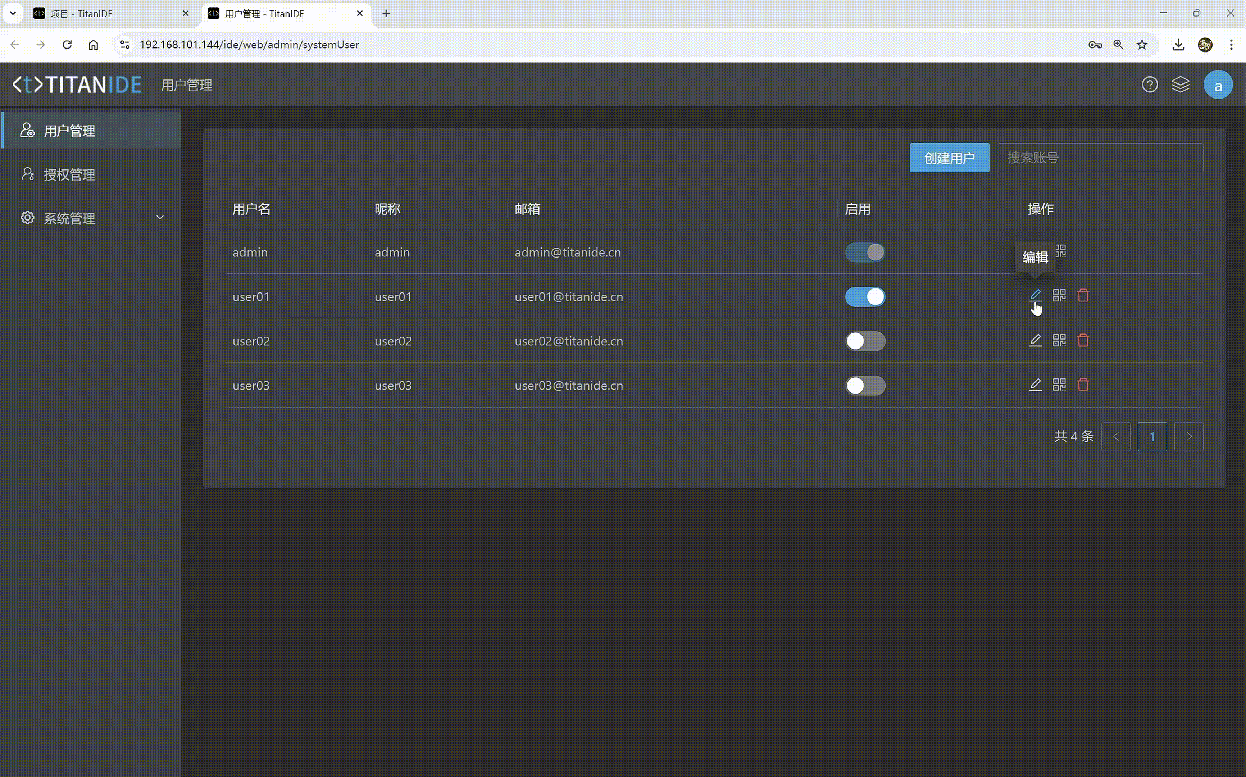
Task: Click the edit pencil icon for user03
Action: click(x=1035, y=385)
